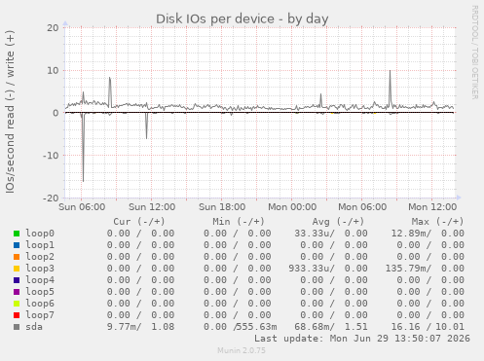This screenshot has width=484, height=361.
Task: Click the y-axis label -20
Action: (x=51, y=198)
